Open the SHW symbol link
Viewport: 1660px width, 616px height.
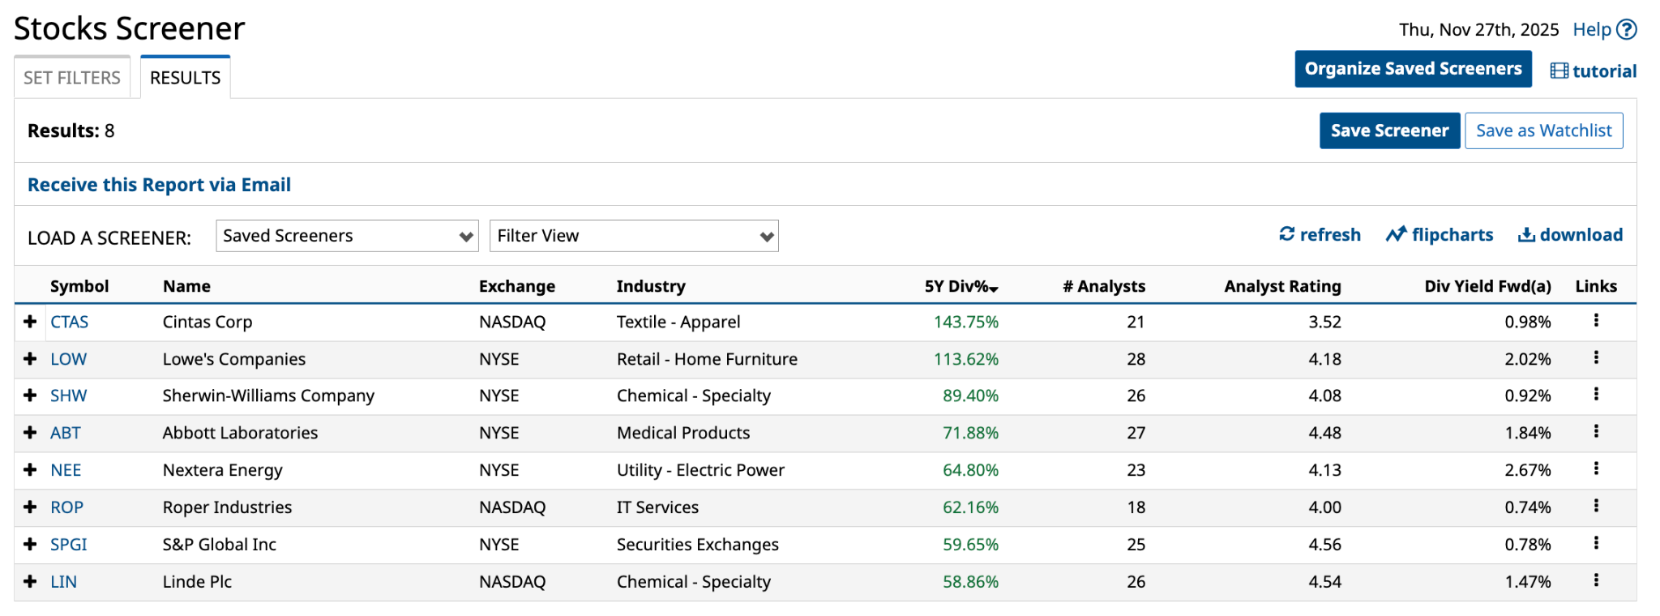(68, 396)
